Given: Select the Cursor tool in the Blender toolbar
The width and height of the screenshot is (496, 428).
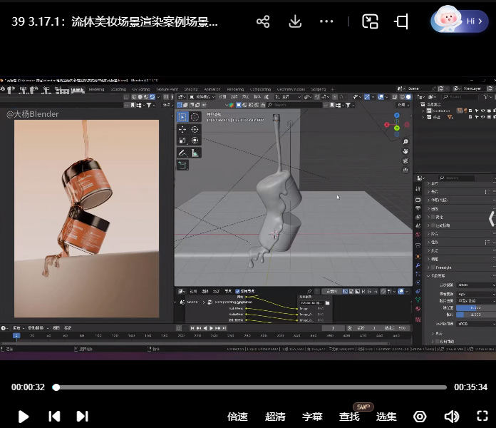Looking at the screenshot, I should [195, 117].
